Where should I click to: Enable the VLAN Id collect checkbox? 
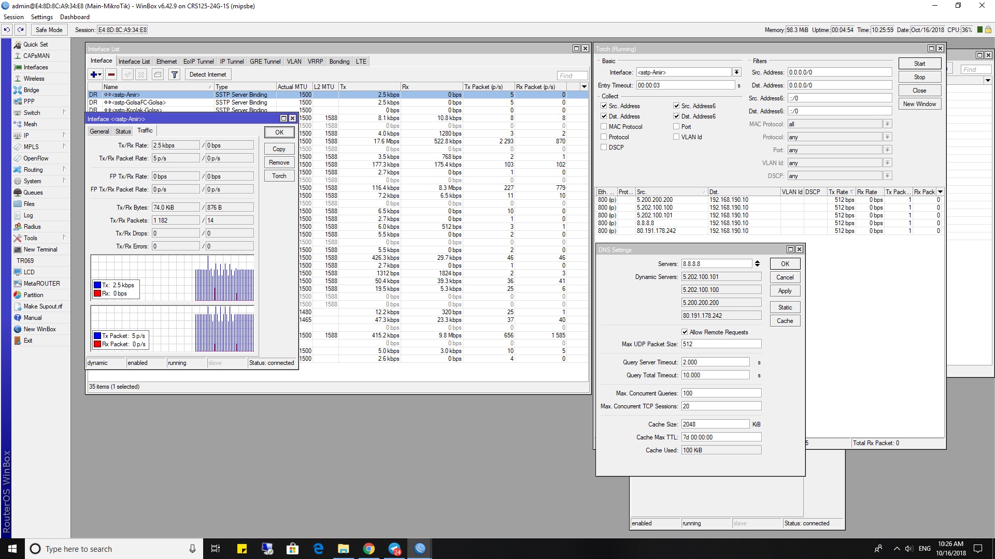(676, 137)
